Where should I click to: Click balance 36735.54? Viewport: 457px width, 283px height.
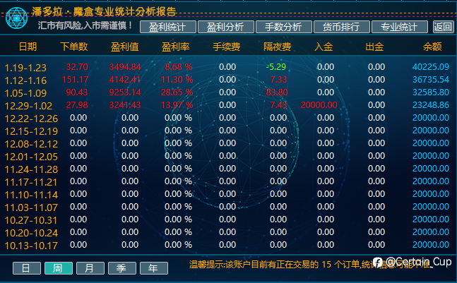tap(431, 80)
